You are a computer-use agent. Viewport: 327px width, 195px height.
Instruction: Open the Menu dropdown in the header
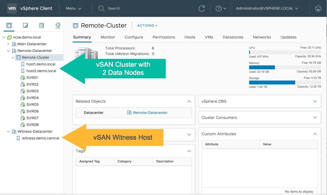(73, 8)
